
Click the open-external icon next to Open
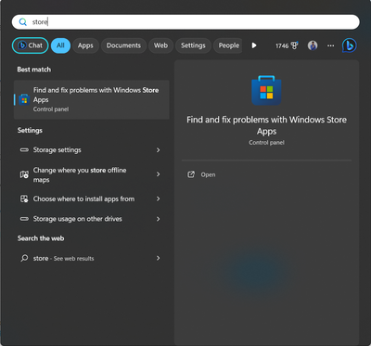[x=191, y=174]
